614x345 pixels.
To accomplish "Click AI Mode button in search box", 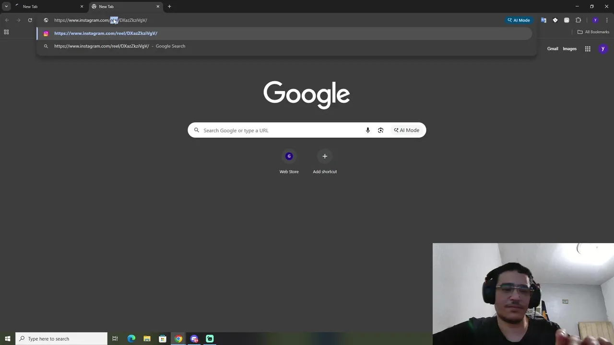I will (x=406, y=130).
